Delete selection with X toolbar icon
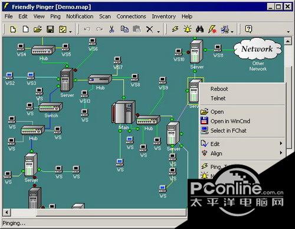Screen dimensions: 295x229 coord(149,30)
